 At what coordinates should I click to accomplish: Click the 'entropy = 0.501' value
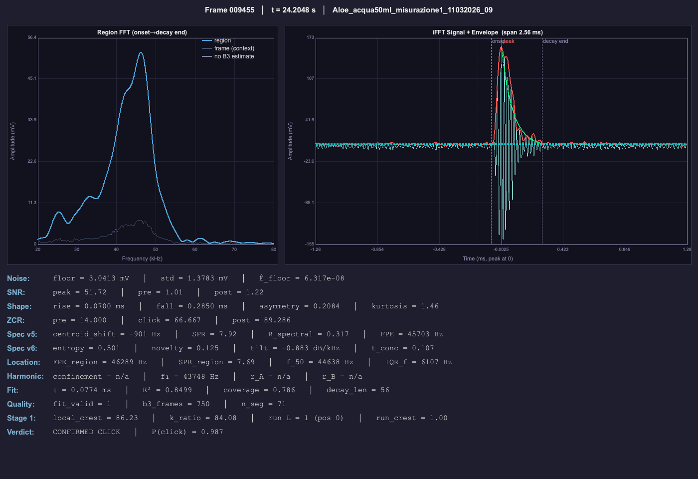(86, 348)
